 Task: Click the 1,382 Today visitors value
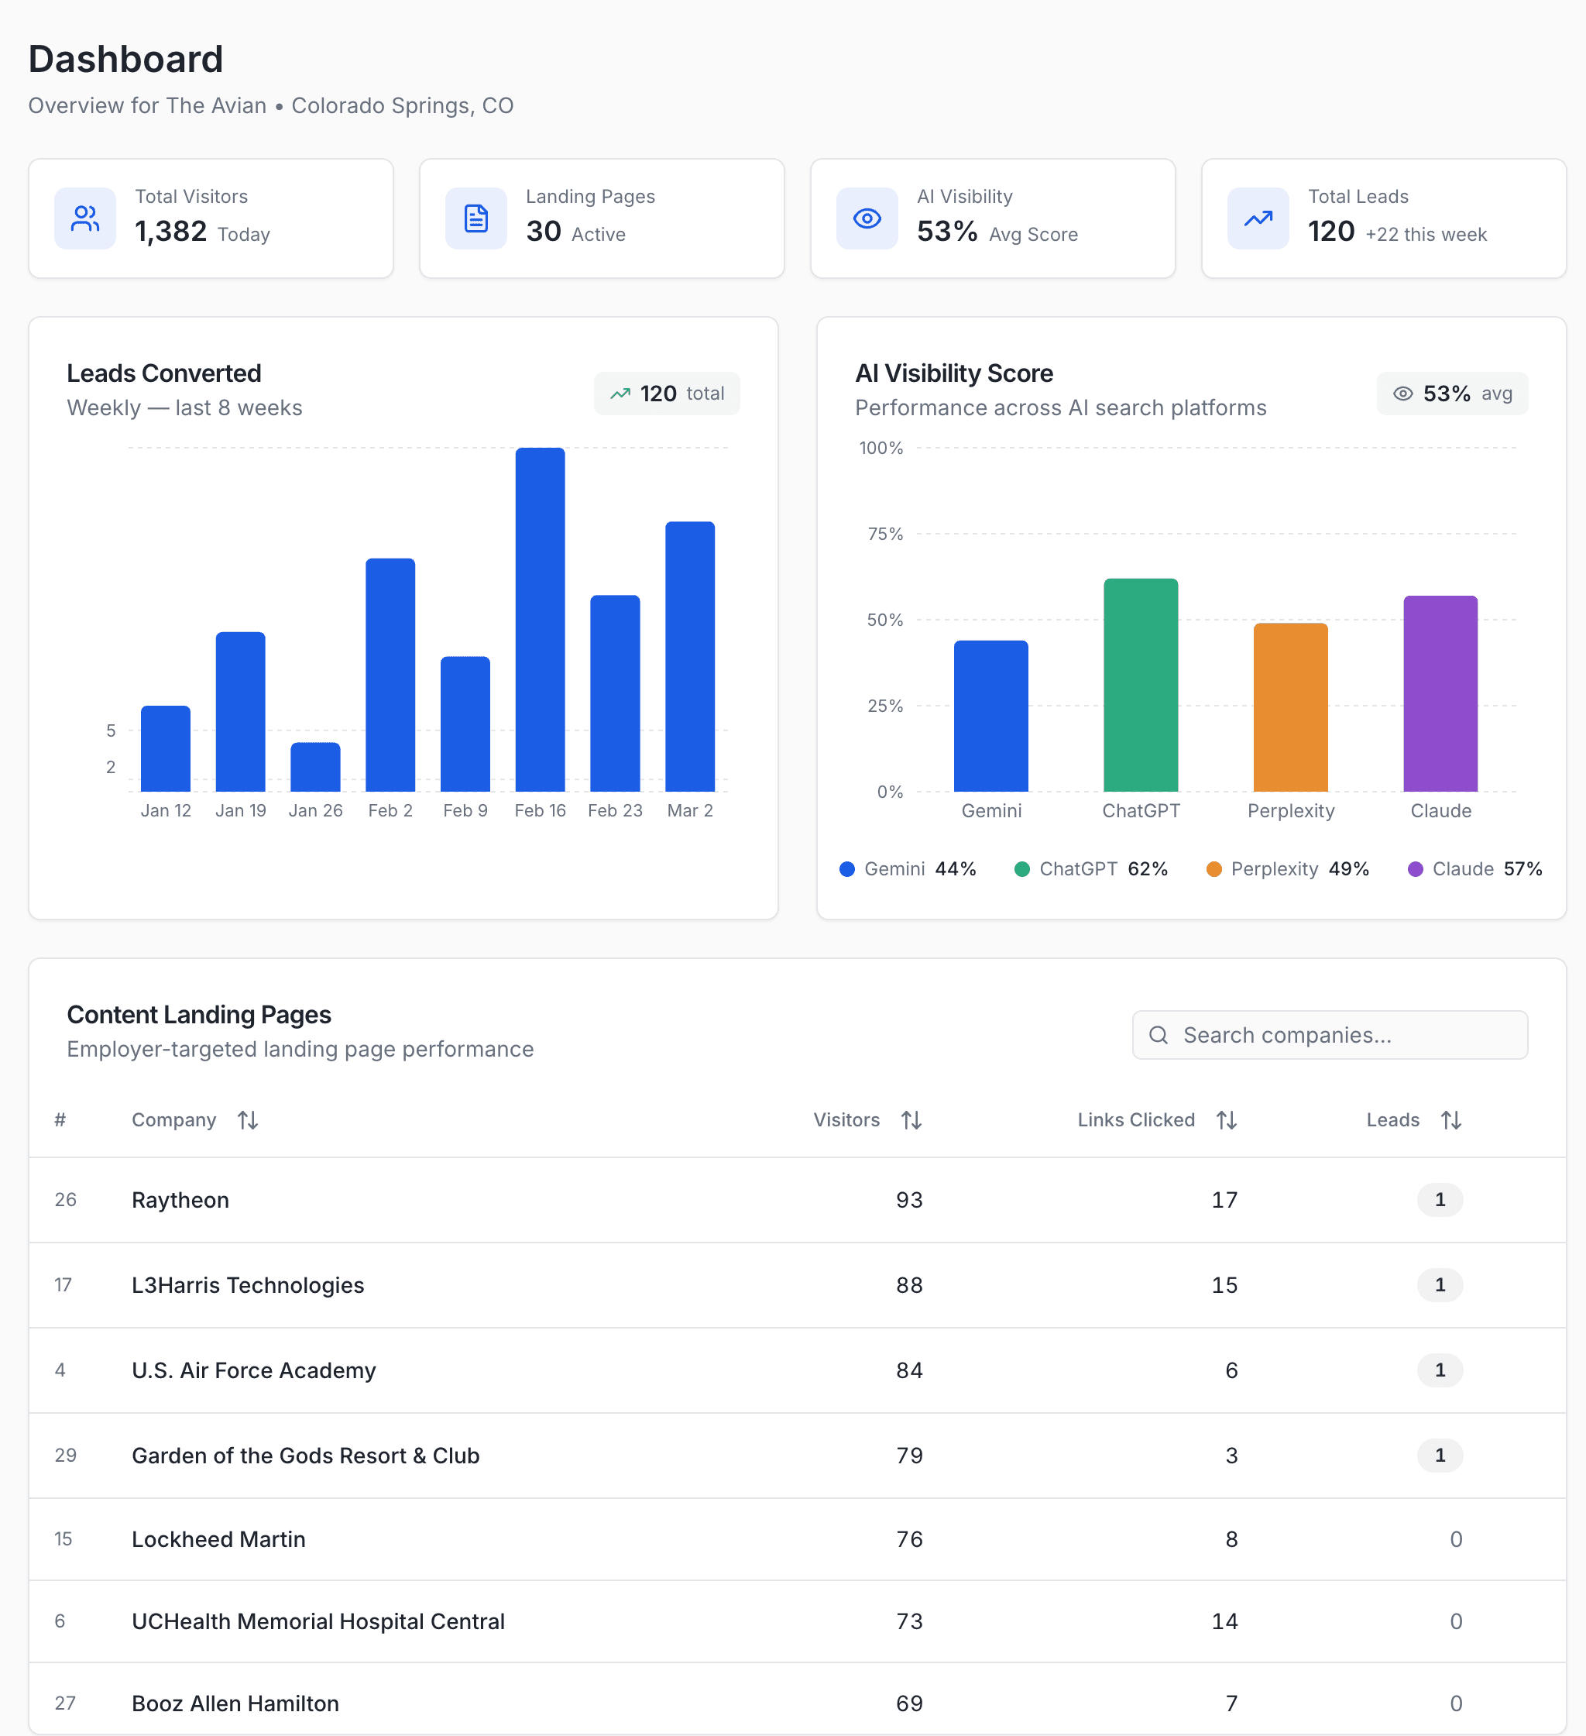(202, 232)
